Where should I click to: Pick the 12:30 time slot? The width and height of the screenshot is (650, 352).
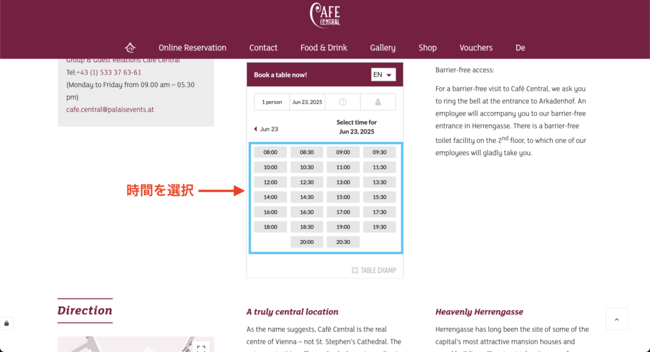coord(307,182)
